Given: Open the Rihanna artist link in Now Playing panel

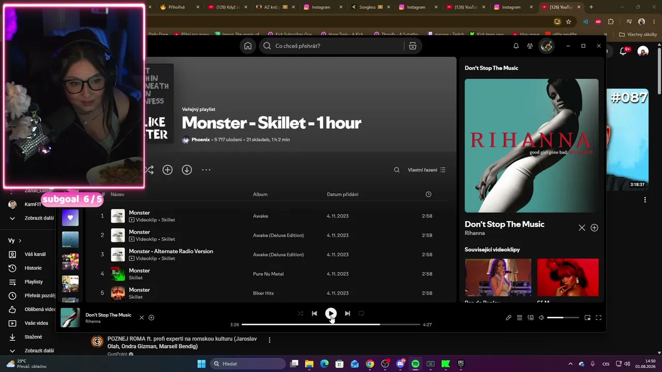Looking at the screenshot, I should 475,233.
